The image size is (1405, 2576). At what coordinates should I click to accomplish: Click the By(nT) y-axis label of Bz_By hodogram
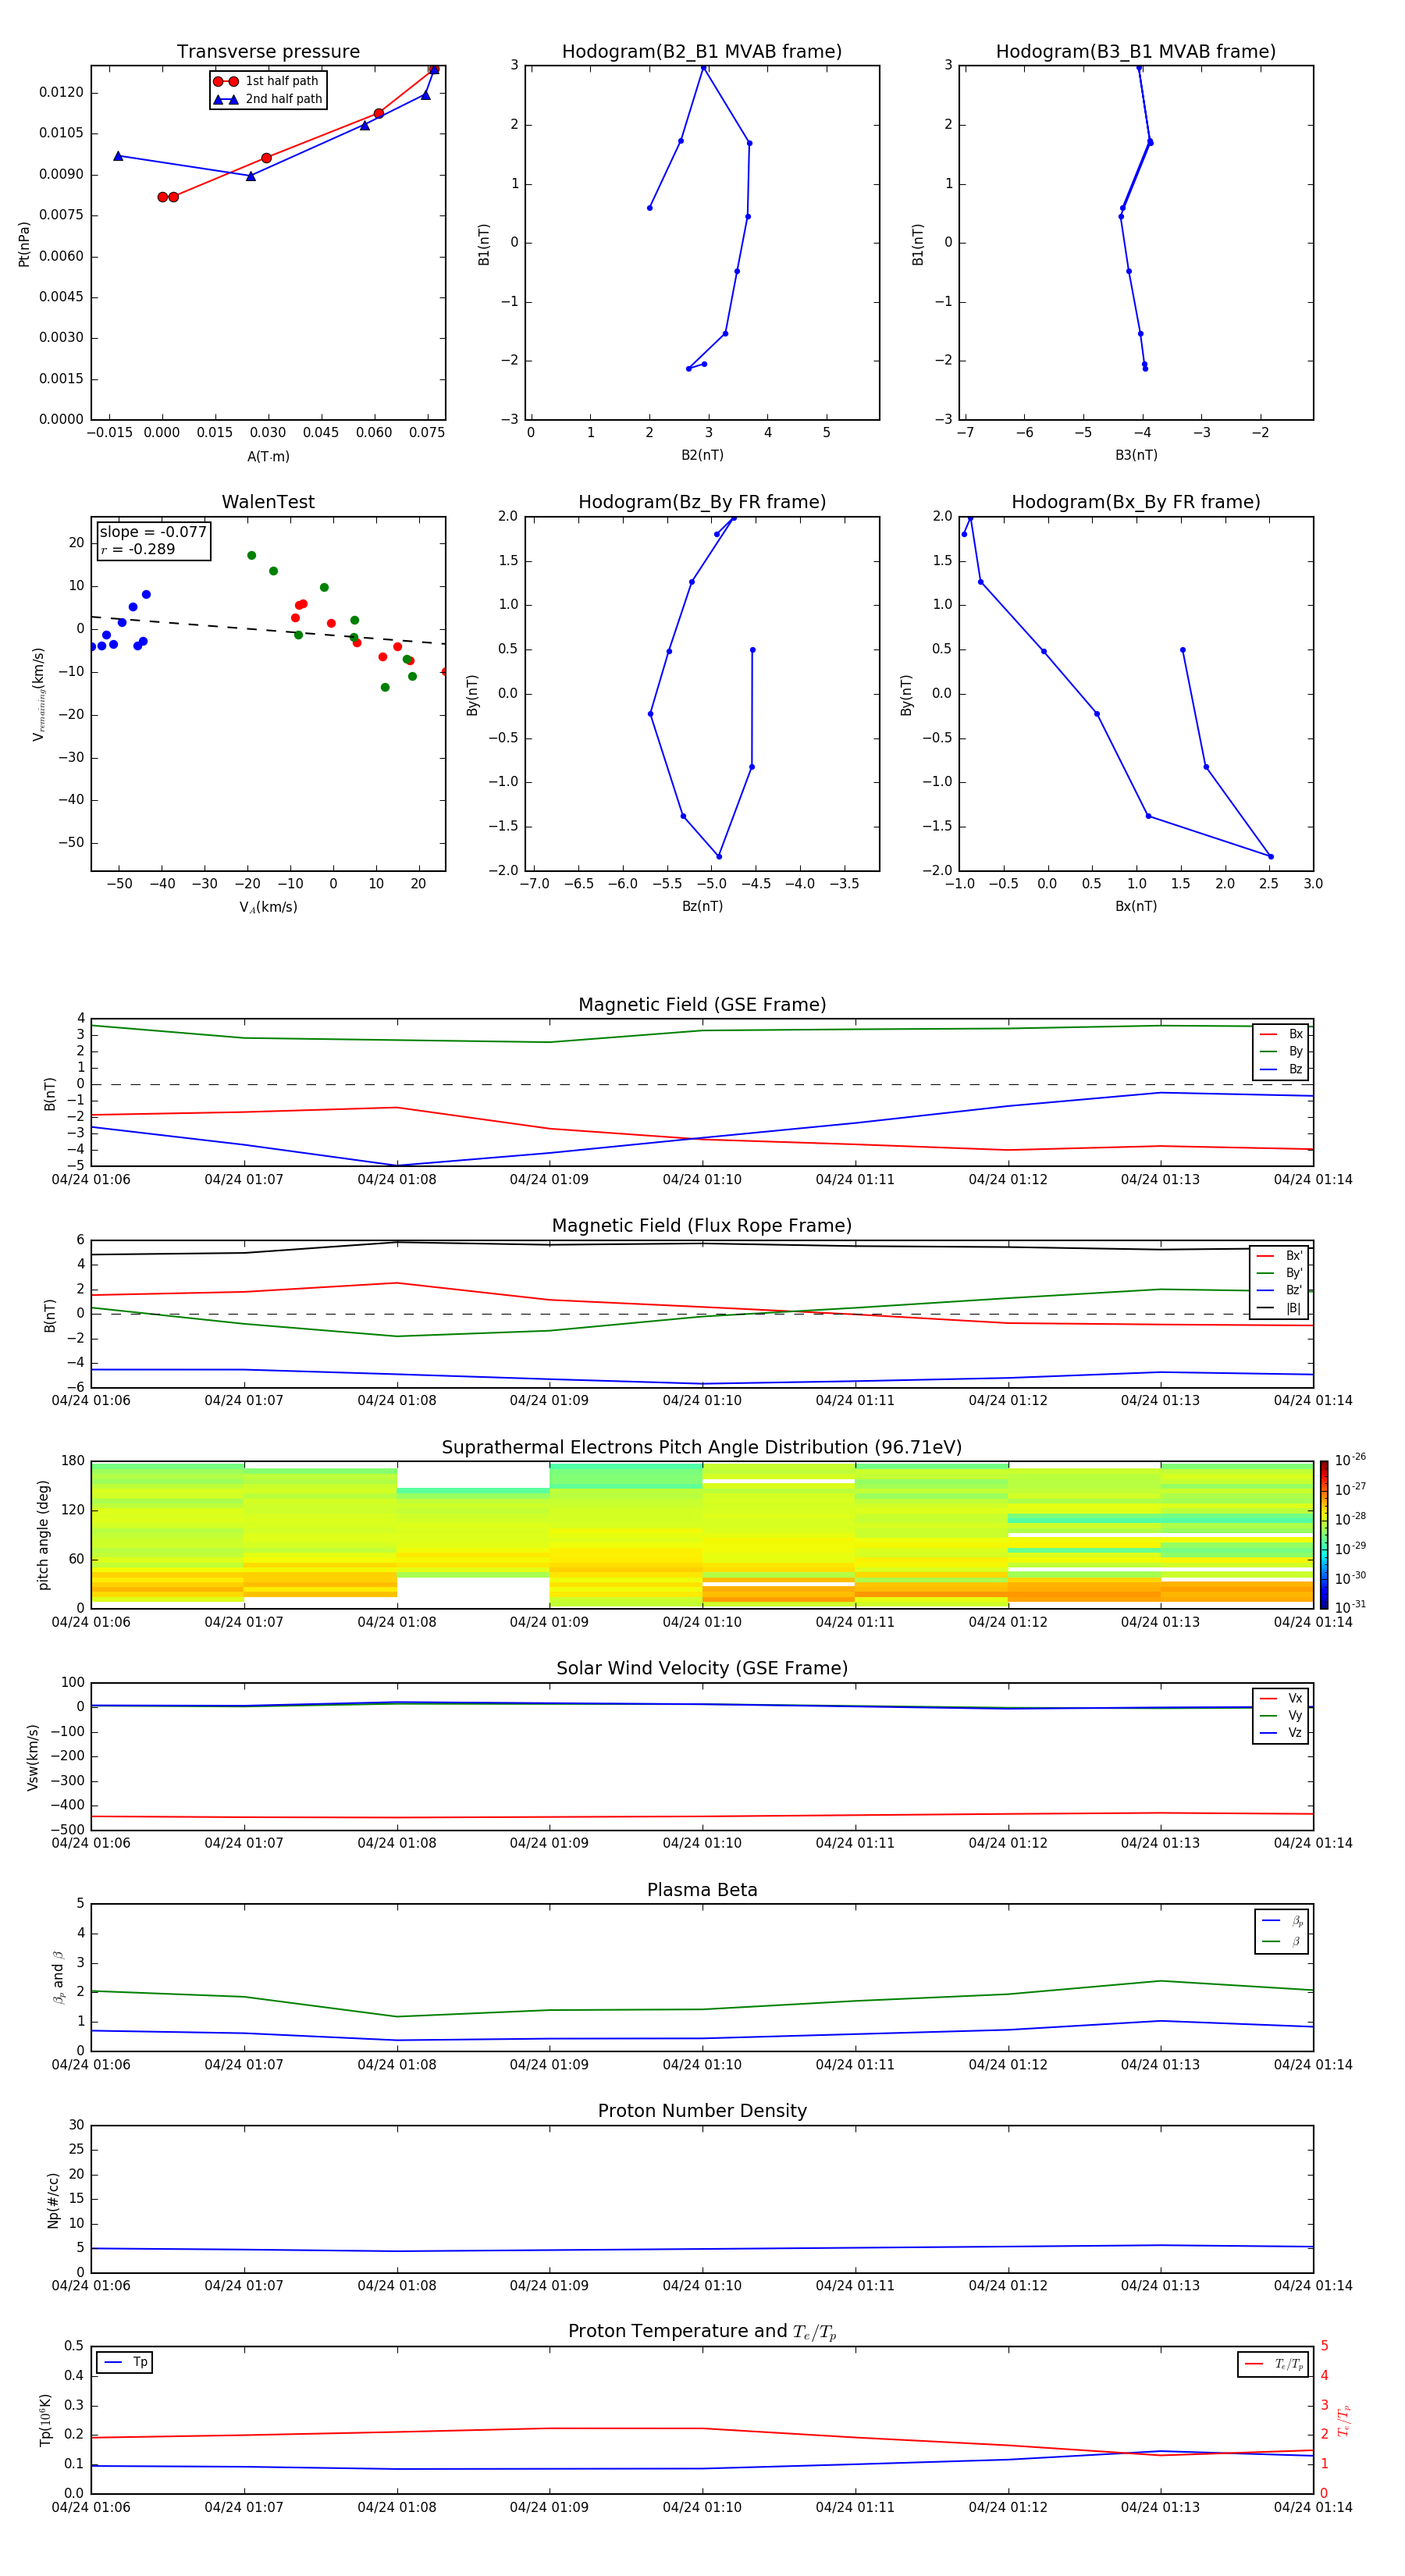pos(472,694)
